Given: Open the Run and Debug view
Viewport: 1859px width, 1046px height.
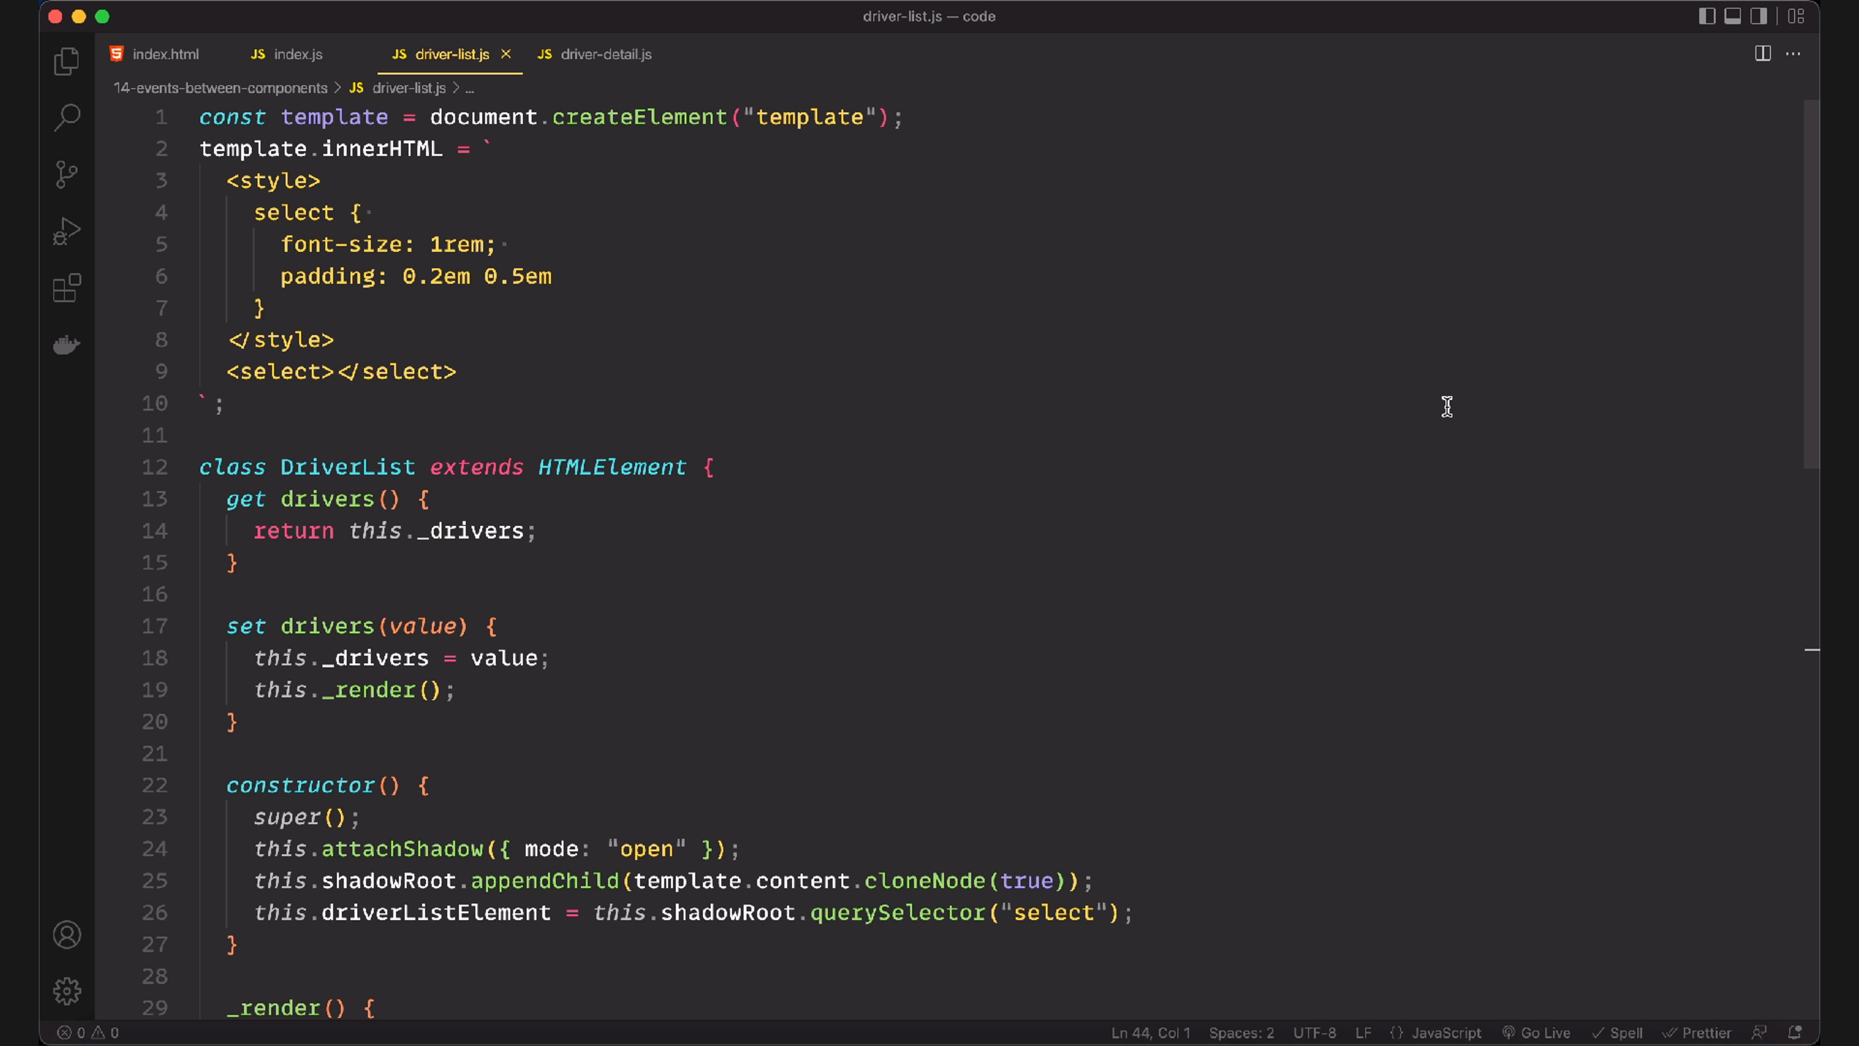Looking at the screenshot, I should [x=66, y=231].
